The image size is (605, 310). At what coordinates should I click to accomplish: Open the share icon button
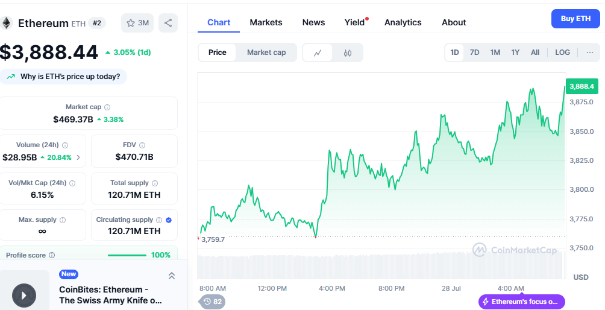click(168, 23)
